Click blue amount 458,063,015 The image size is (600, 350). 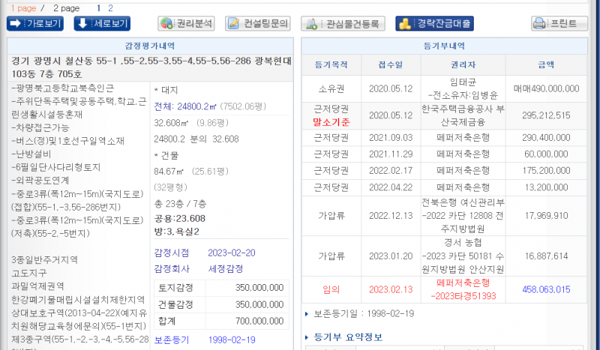[x=547, y=289]
